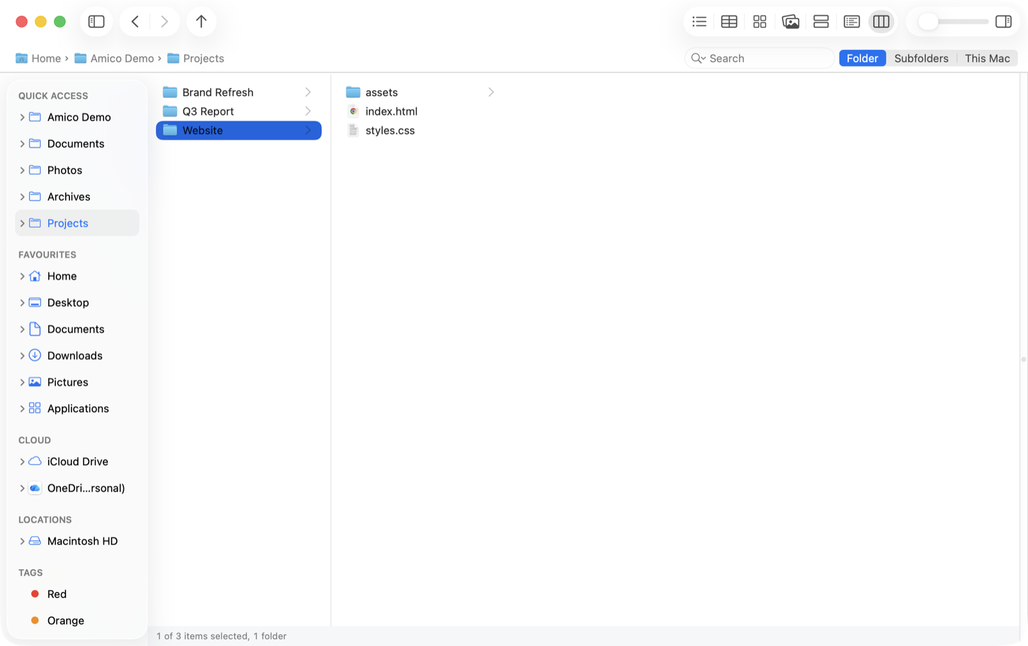
Task: Open Documents file icon under Favourites
Action: [35, 329]
